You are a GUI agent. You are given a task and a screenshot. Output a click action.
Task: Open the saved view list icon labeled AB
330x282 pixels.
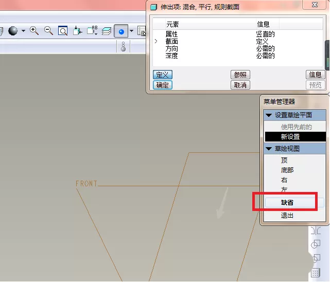tap(92, 31)
